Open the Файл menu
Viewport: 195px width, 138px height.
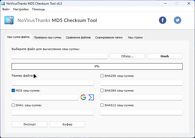click(x=6, y=9)
